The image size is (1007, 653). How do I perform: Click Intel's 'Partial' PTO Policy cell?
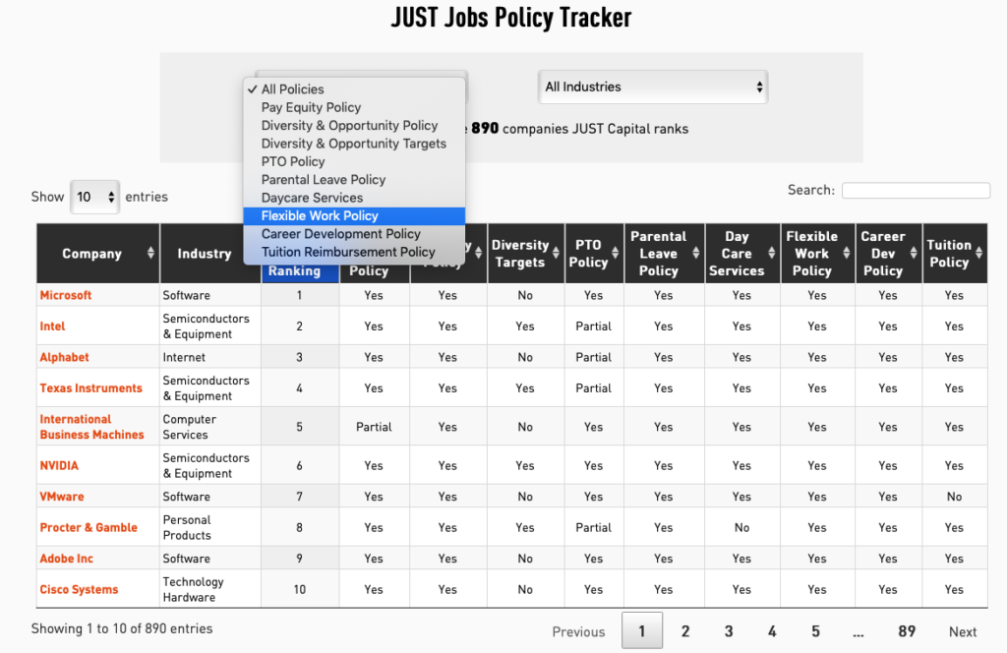click(593, 326)
